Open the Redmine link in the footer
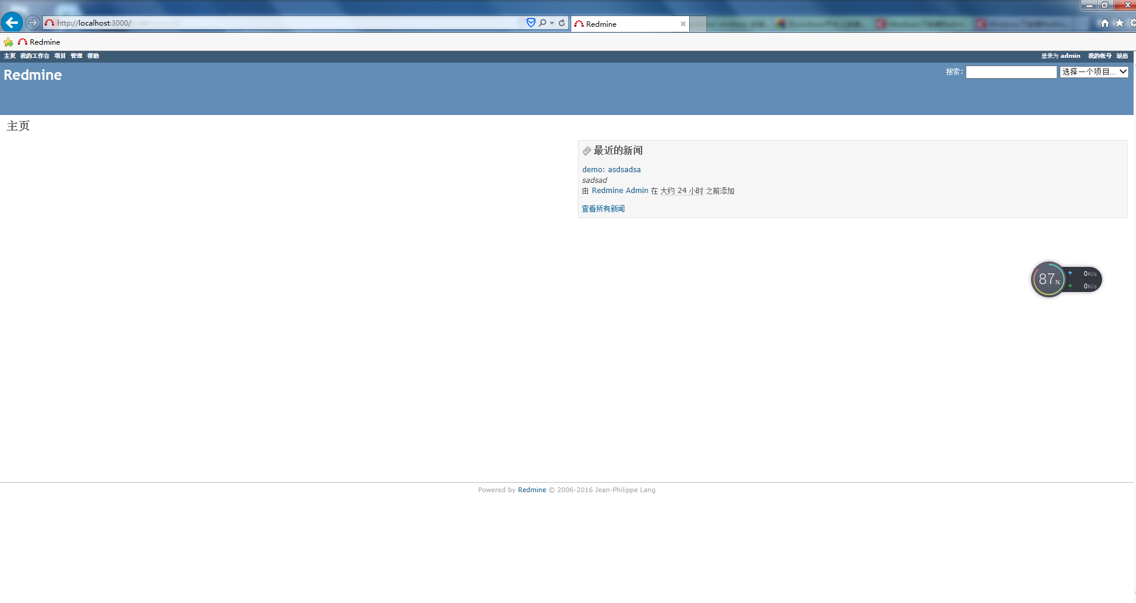The width and height of the screenshot is (1136, 603). click(532, 490)
